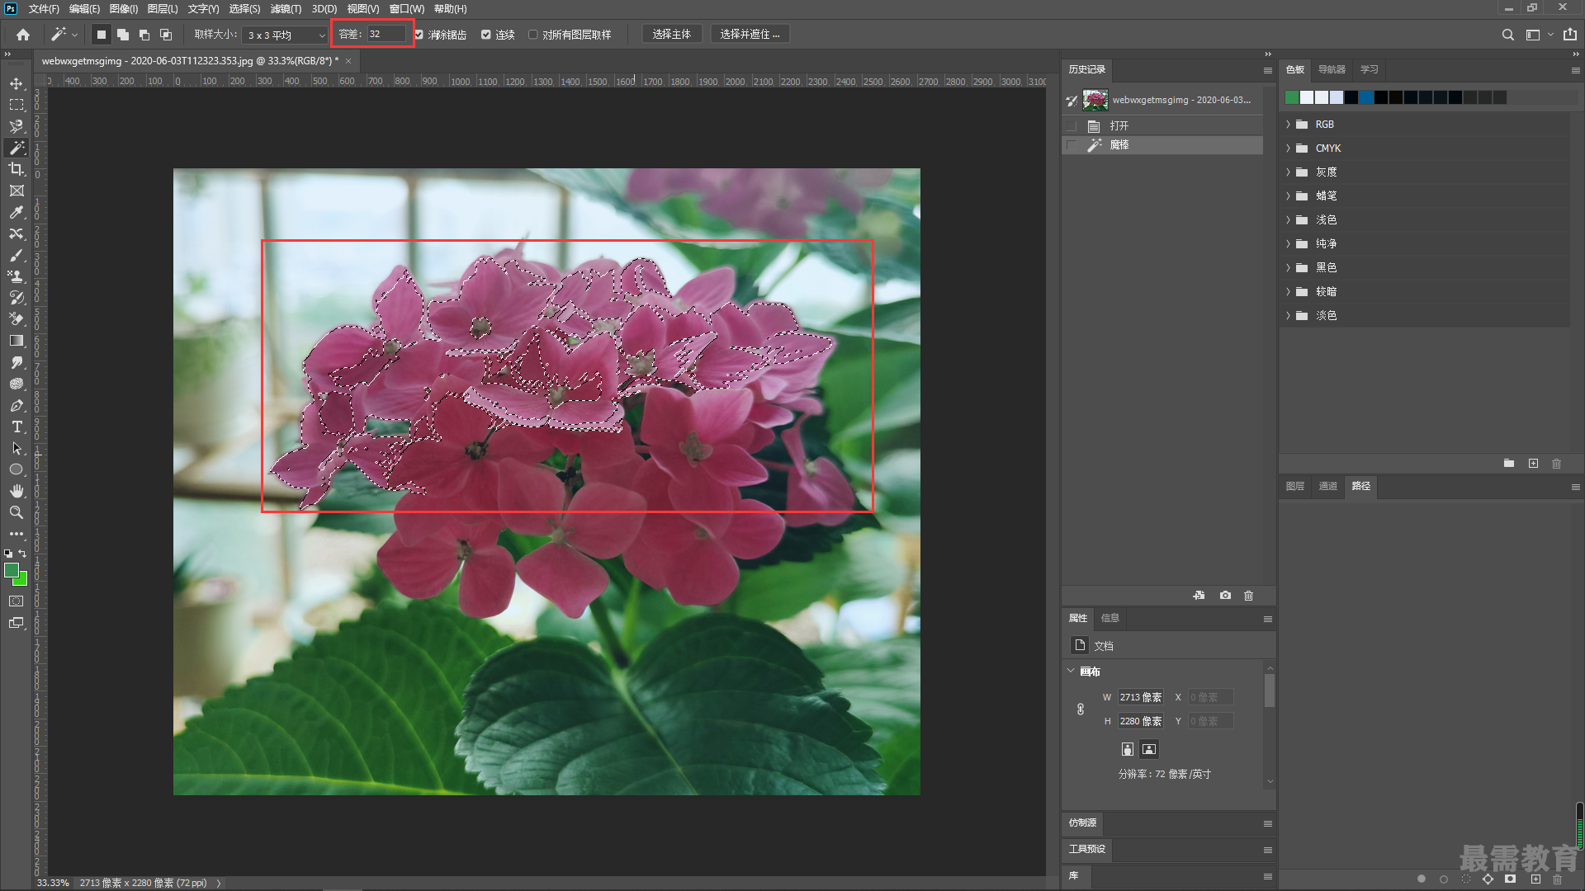1585x891 pixels.
Task: Select the Smudge tool
Action: click(17, 362)
